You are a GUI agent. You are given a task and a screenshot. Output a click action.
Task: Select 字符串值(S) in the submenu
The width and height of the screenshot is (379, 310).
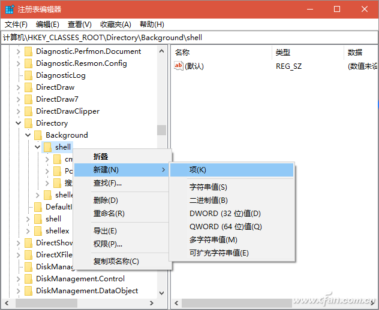(232, 187)
